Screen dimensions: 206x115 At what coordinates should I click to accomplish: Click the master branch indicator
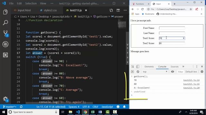10,107
